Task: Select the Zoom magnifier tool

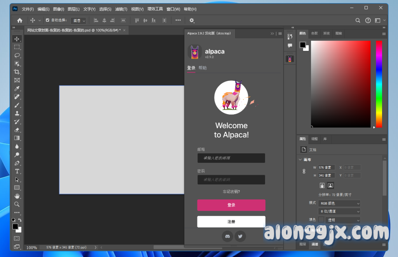Action: click(17, 204)
